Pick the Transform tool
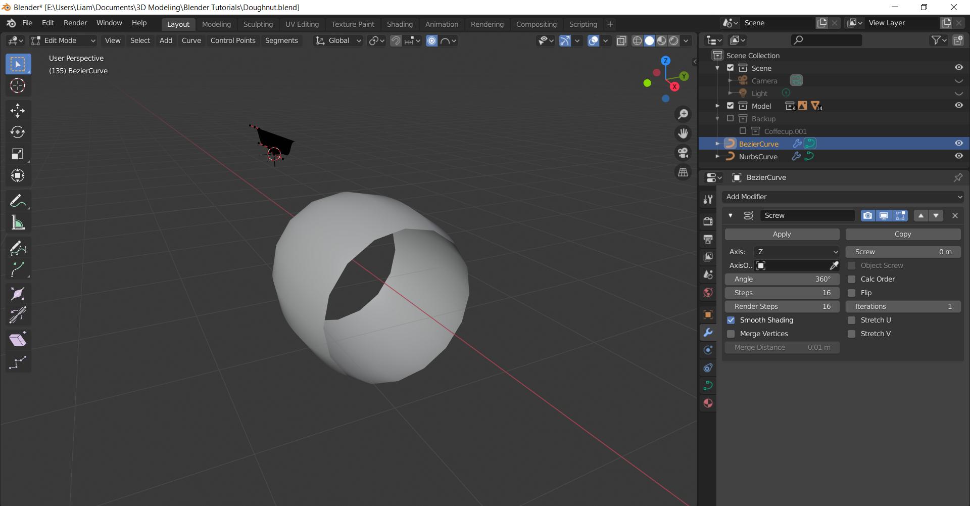This screenshot has width=970, height=506. pyautogui.click(x=18, y=175)
